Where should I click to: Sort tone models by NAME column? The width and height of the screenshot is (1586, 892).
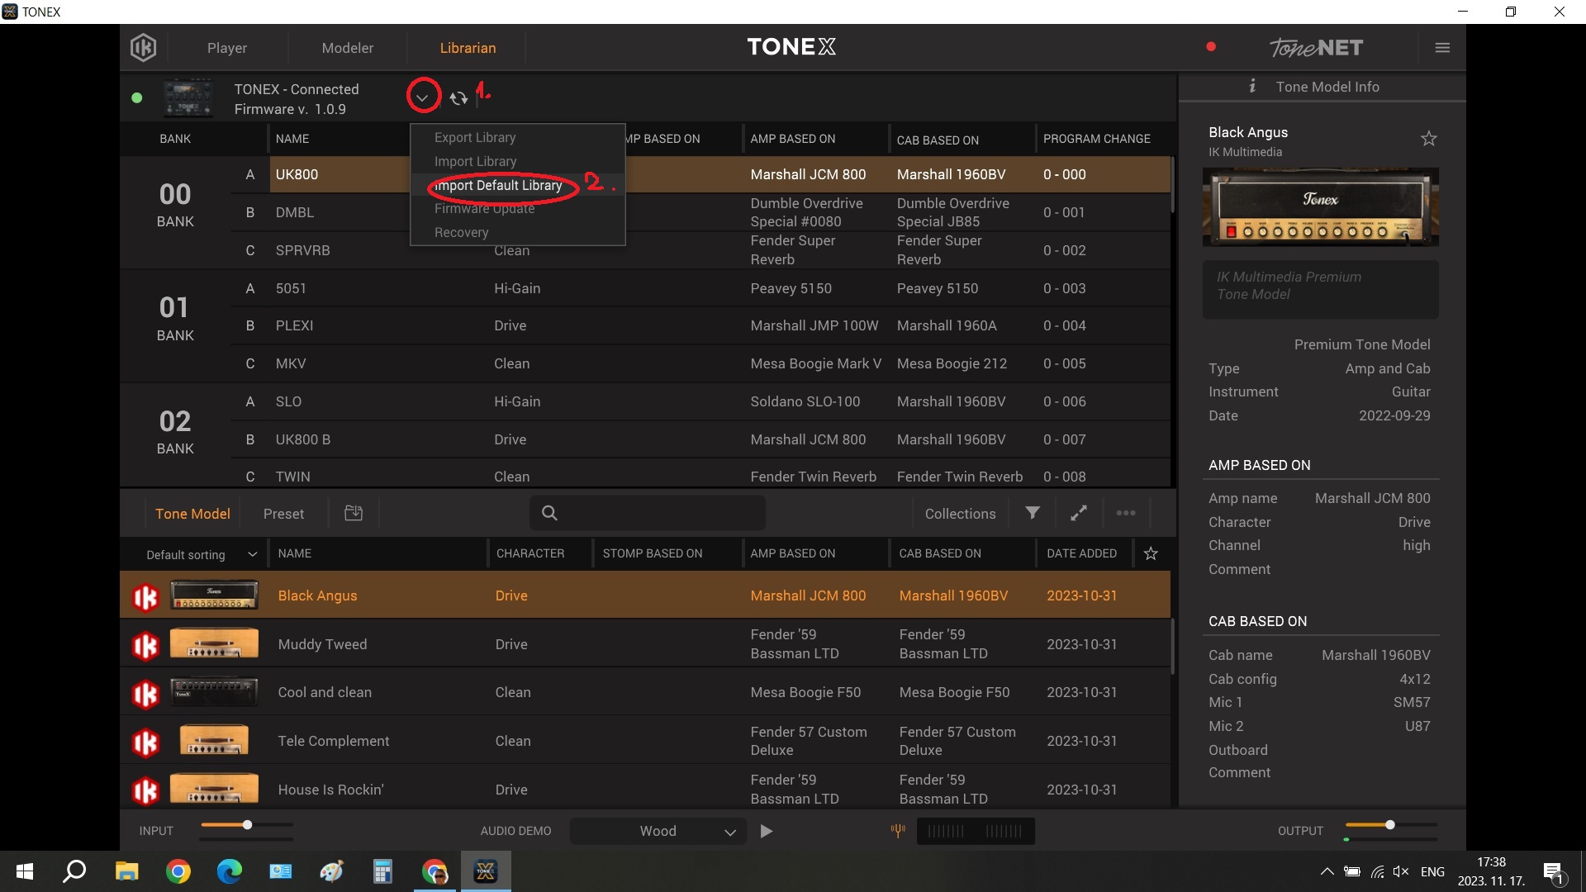[x=295, y=553]
